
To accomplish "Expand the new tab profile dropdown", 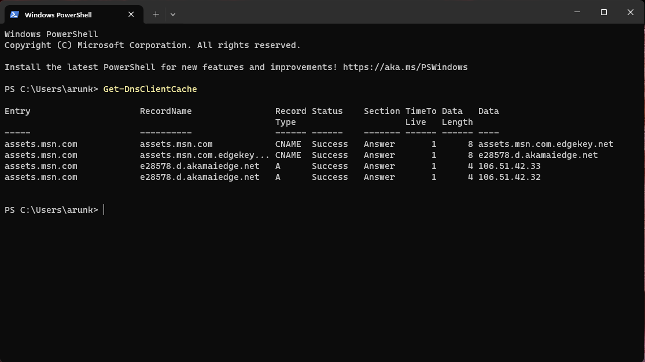I will [173, 14].
